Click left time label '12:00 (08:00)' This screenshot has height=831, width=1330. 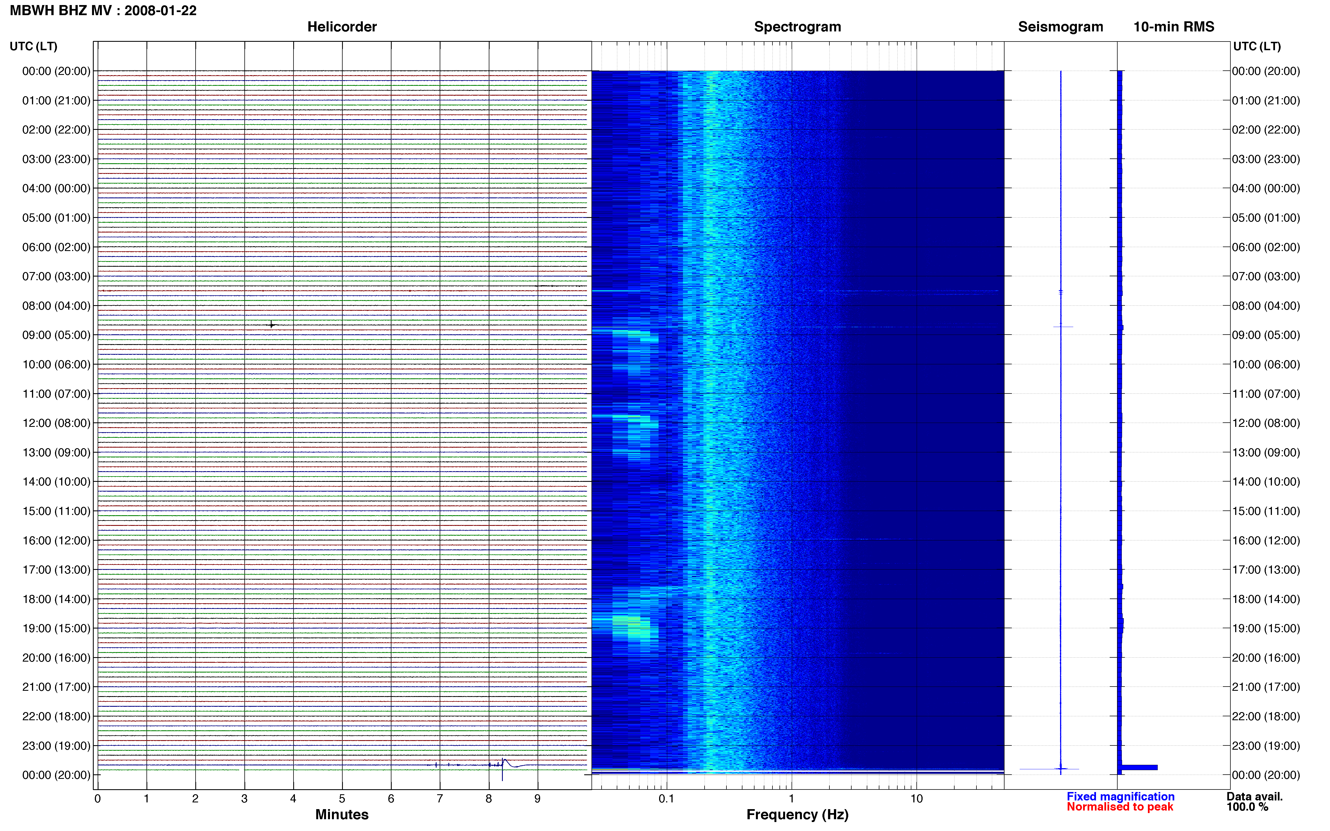[56, 423]
